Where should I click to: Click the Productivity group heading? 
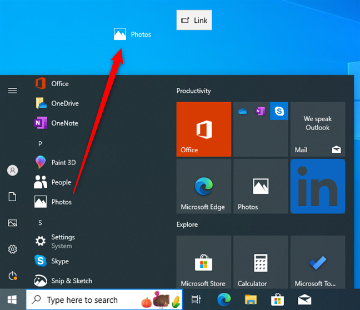(193, 91)
